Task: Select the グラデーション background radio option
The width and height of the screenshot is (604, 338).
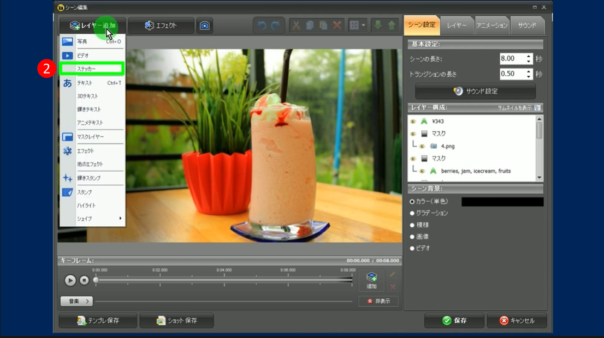Action: (x=412, y=213)
